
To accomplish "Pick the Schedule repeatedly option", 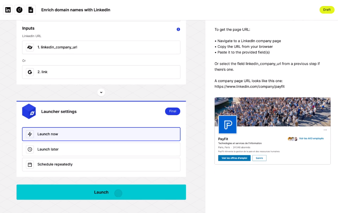I will 101,164.
